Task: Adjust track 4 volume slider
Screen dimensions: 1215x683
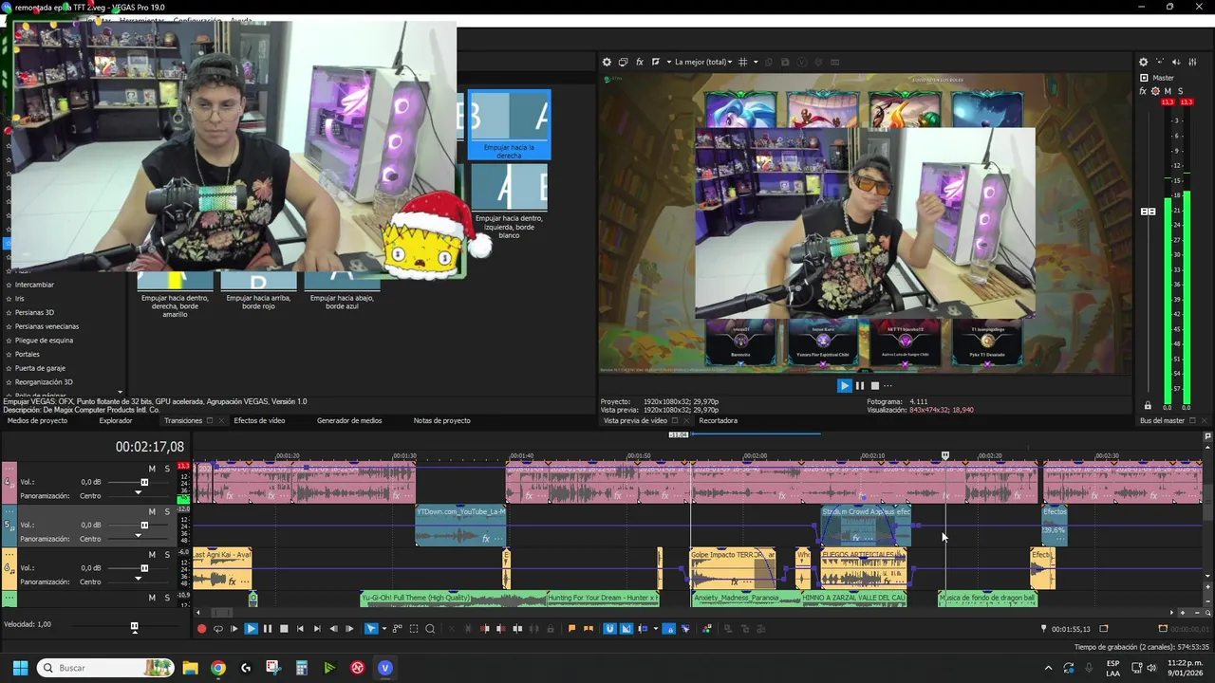Action: pos(144,482)
